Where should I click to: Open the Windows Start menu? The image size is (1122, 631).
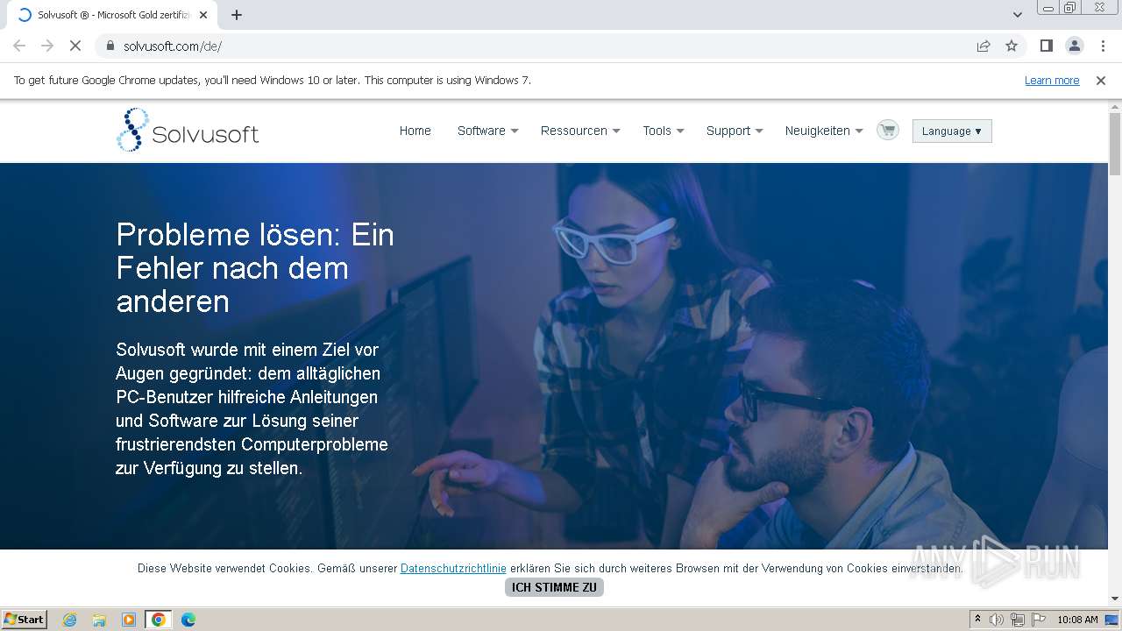point(25,619)
